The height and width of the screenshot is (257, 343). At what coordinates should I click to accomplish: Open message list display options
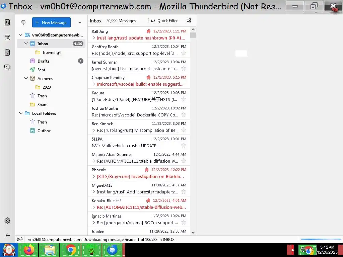[x=189, y=20]
